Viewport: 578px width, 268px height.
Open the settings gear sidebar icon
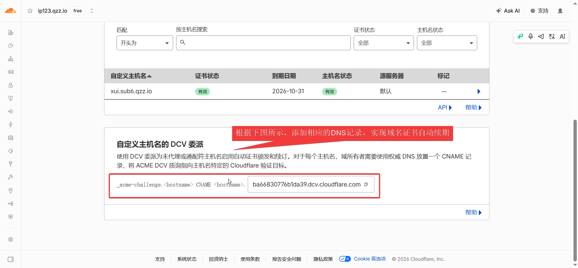11,239
